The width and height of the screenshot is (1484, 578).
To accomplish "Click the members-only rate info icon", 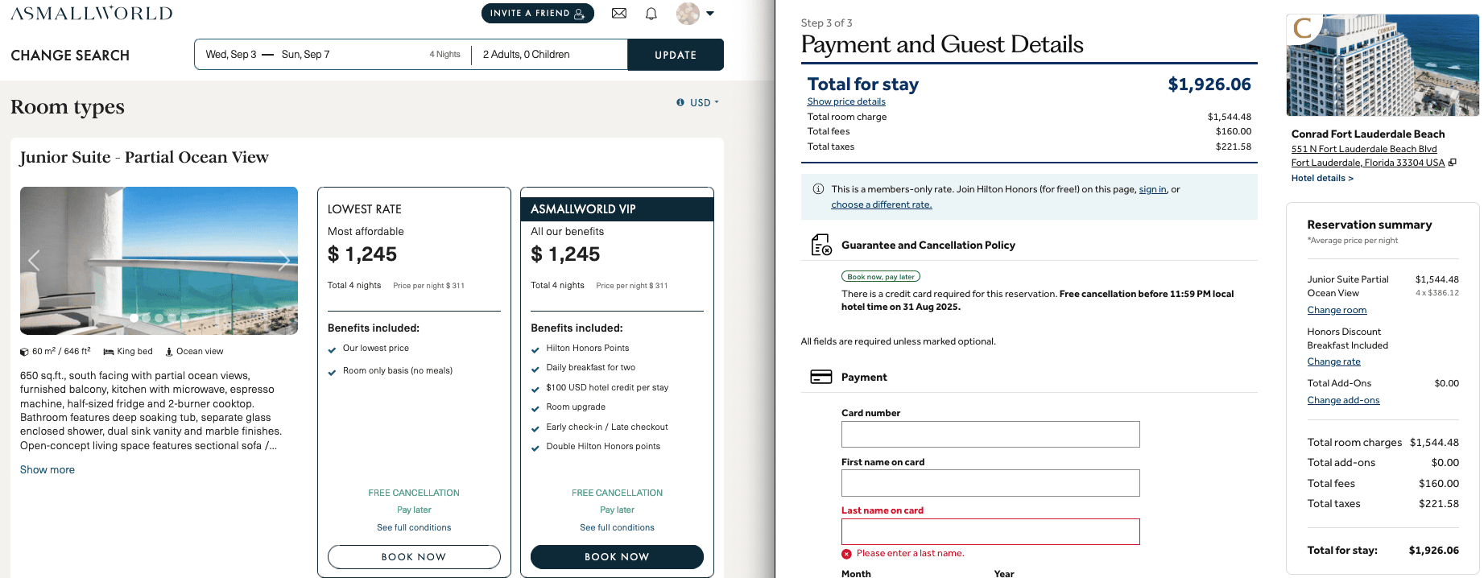I will tap(818, 189).
